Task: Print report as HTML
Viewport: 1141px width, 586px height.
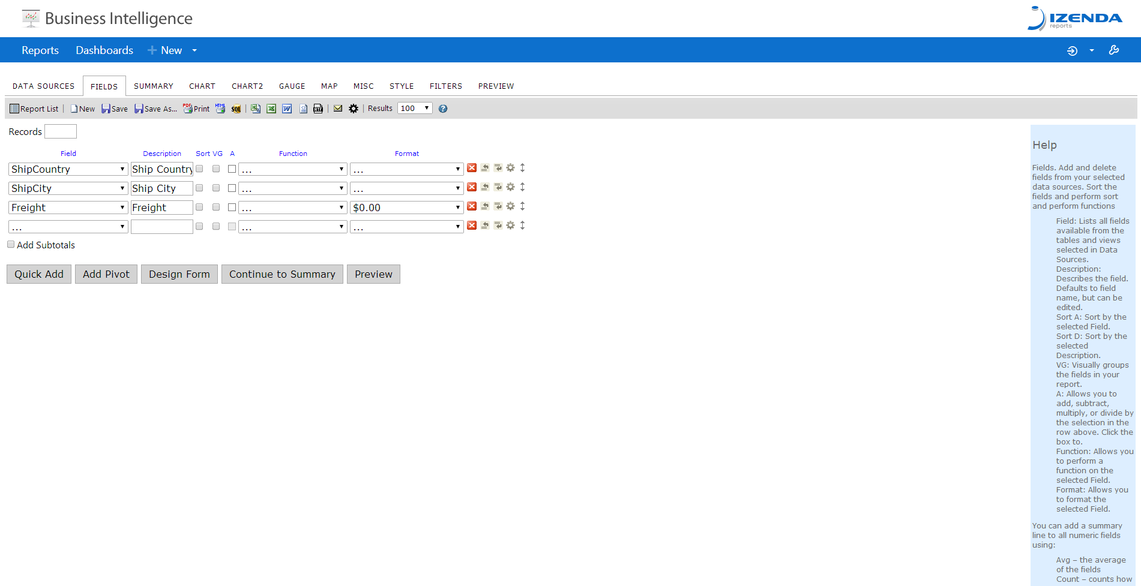Action: click(x=220, y=109)
